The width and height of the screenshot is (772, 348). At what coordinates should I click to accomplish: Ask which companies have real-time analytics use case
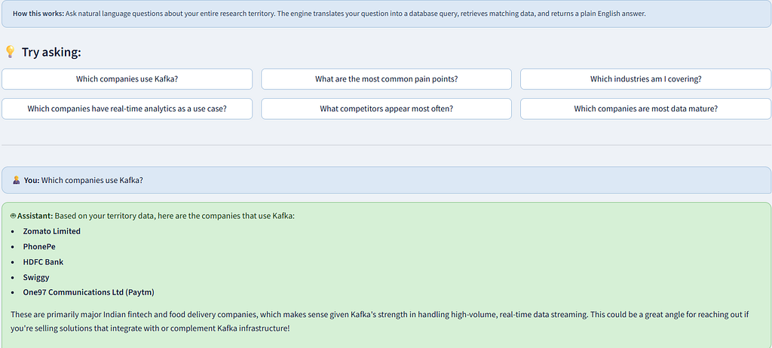127,108
